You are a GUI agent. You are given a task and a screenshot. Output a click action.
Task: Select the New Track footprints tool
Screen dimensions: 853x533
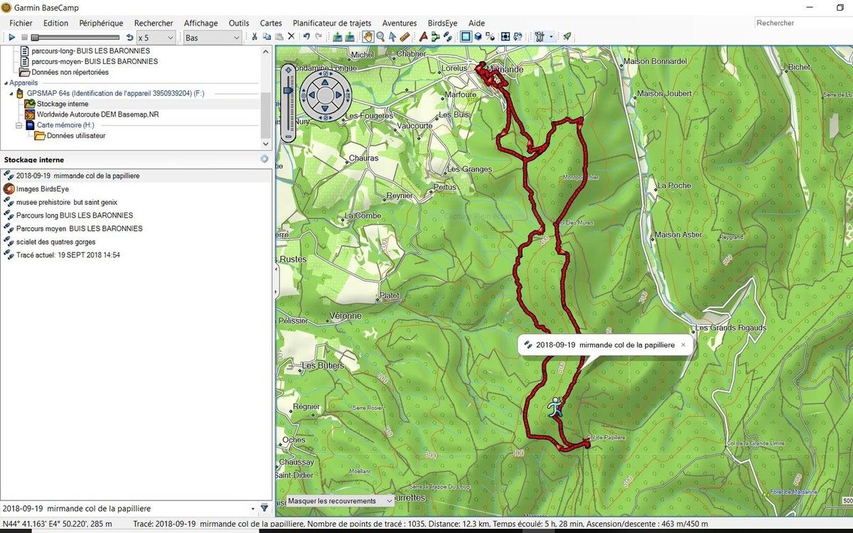pyautogui.click(x=447, y=37)
